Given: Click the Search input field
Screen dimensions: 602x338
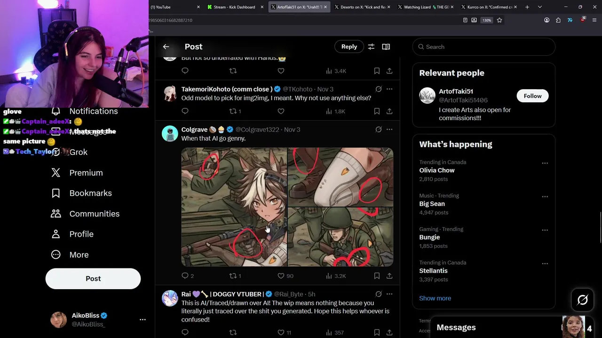Looking at the screenshot, I should pos(484,47).
